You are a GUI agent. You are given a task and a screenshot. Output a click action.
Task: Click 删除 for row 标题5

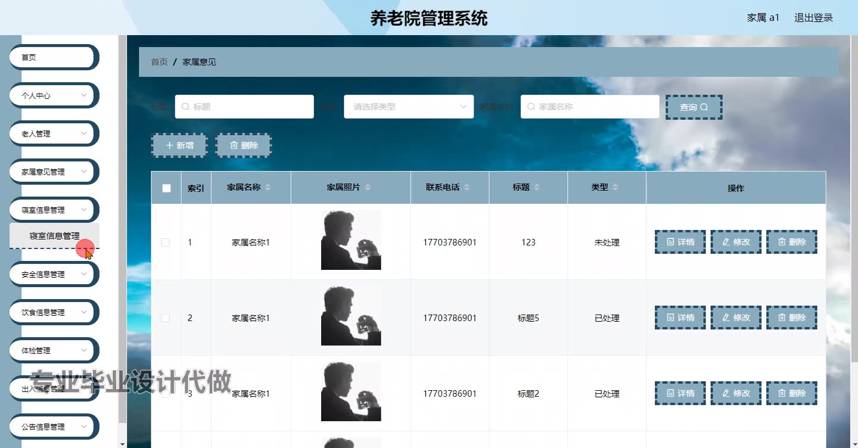791,318
